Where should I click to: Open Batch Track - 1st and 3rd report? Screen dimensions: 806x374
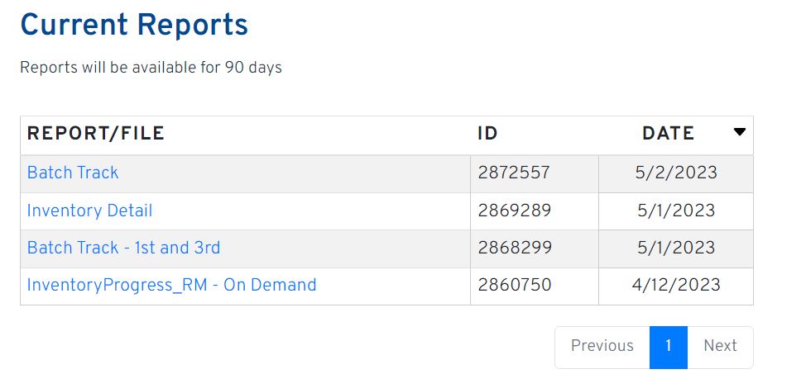click(123, 248)
